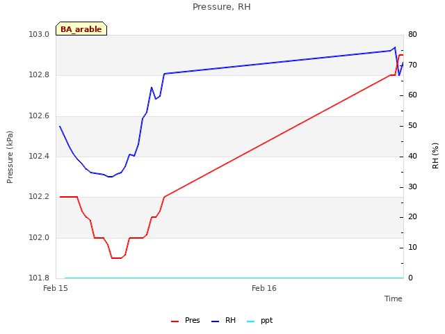Click the BA_arable site label
The width and height of the screenshot is (445, 334).
(x=81, y=29)
